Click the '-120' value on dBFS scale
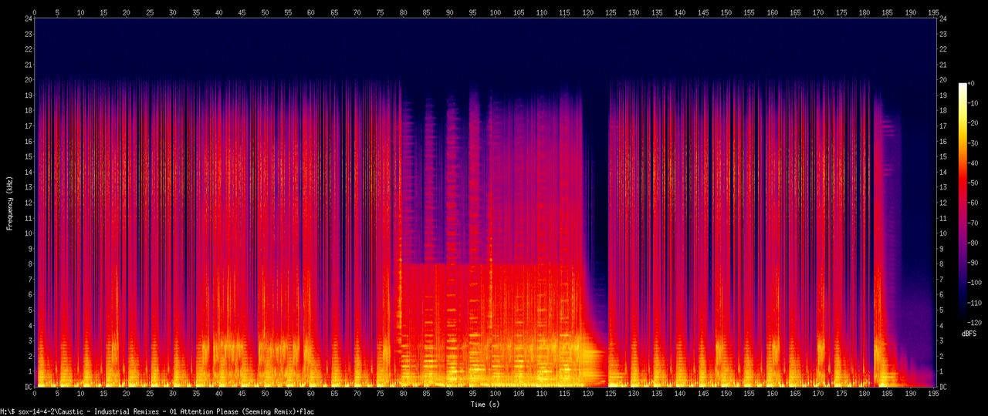The height and width of the screenshot is (416, 988). [976, 322]
